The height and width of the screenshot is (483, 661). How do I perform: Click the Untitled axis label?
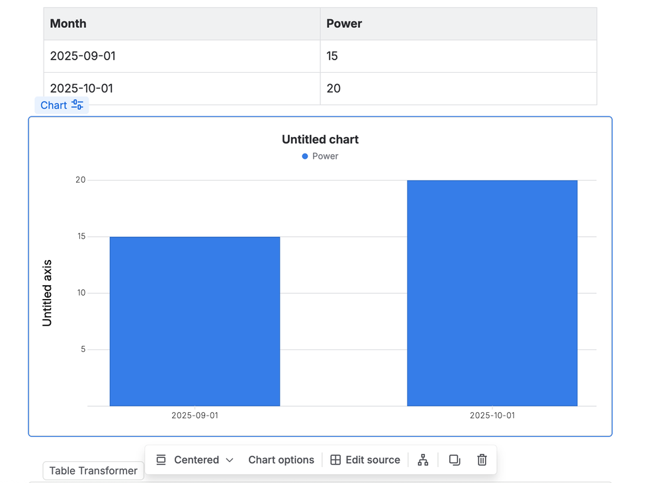click(47, 293)
